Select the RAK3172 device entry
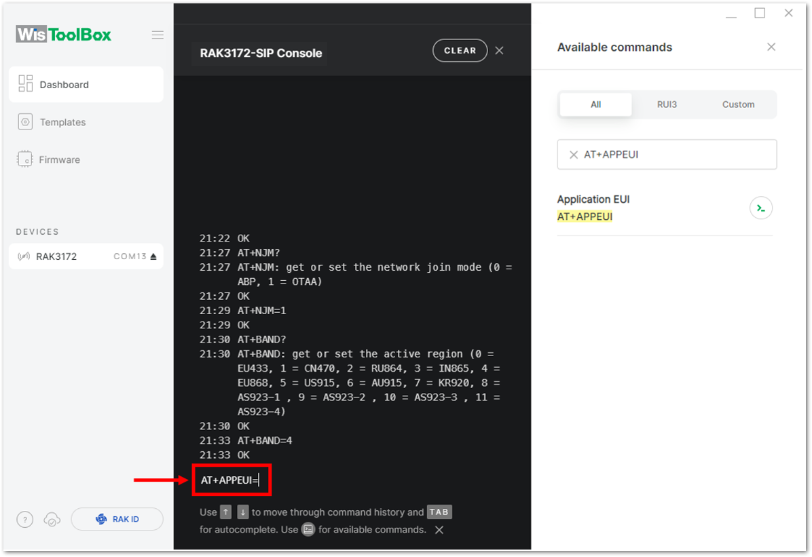812x557 pixels. (86, 256)
